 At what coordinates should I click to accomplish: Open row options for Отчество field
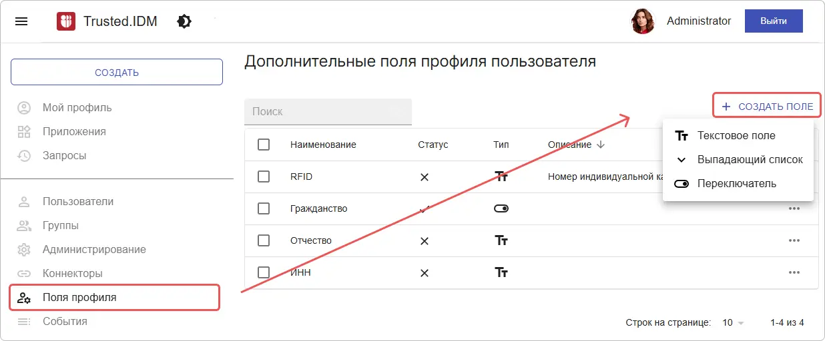pyautogui.click(x=794, y=240)
